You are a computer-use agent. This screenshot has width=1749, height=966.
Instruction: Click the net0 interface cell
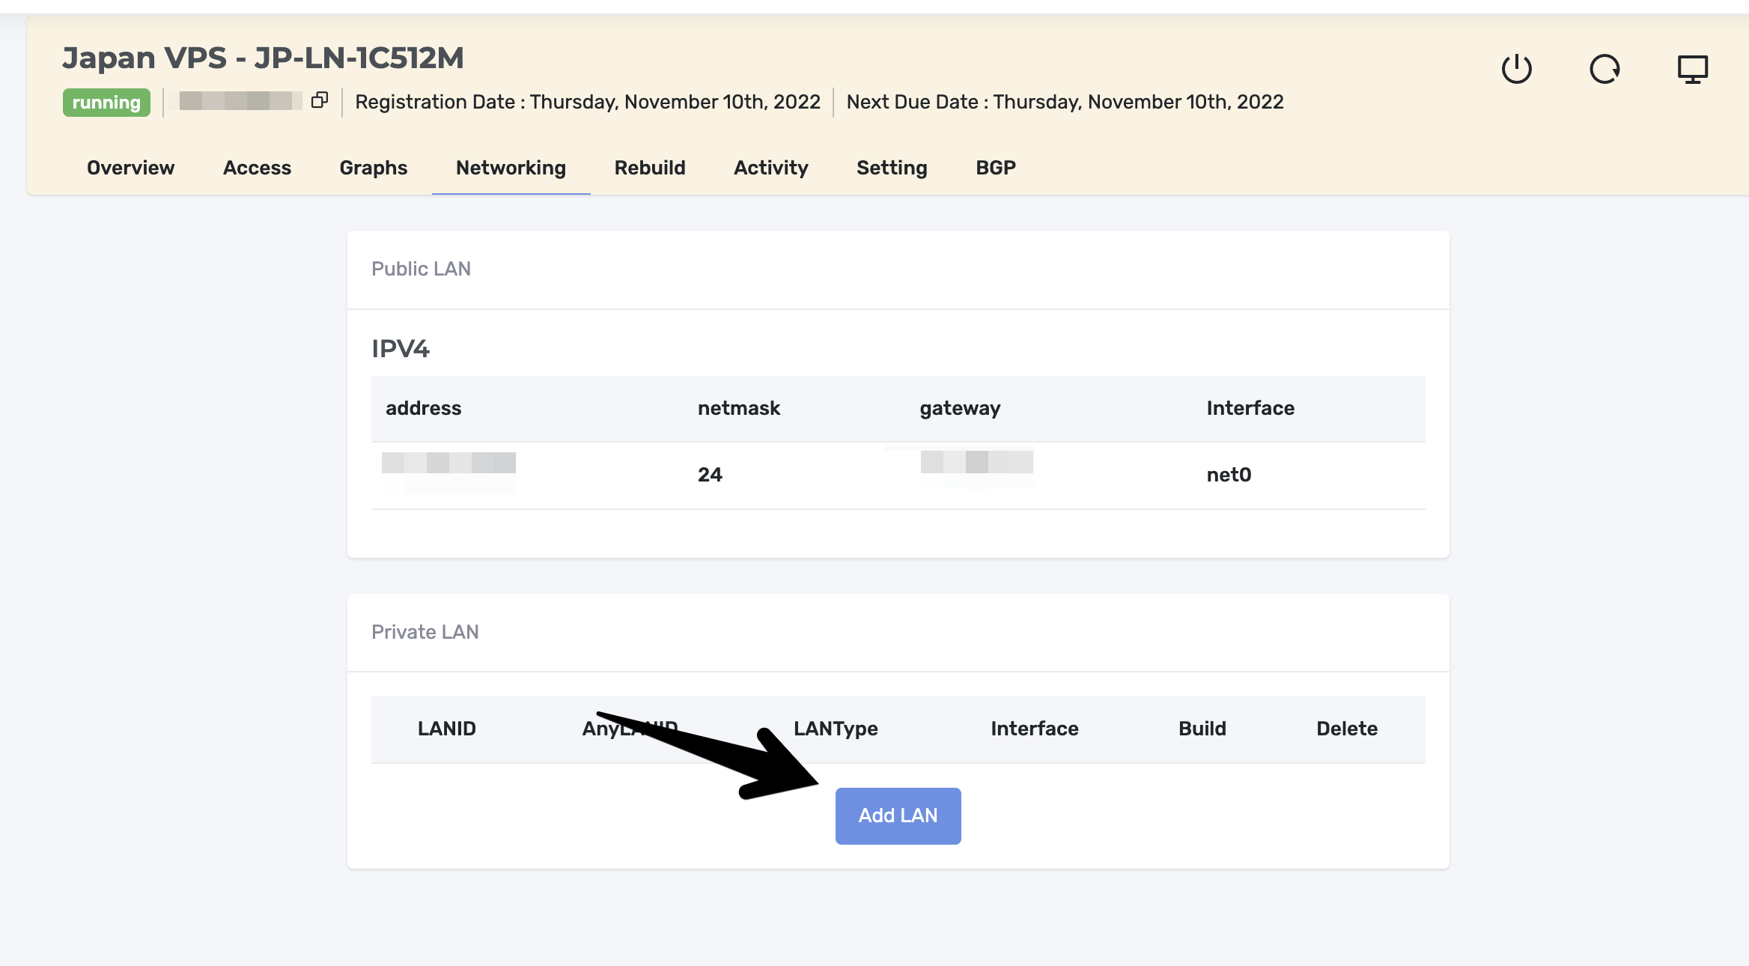pos(1229,475)
